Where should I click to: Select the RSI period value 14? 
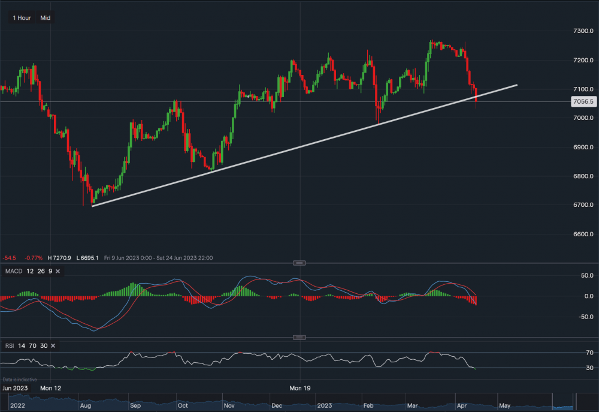[22, 345]
